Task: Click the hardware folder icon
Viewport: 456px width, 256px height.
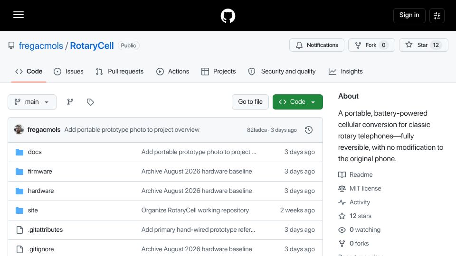Action: (x=19, y=191)
